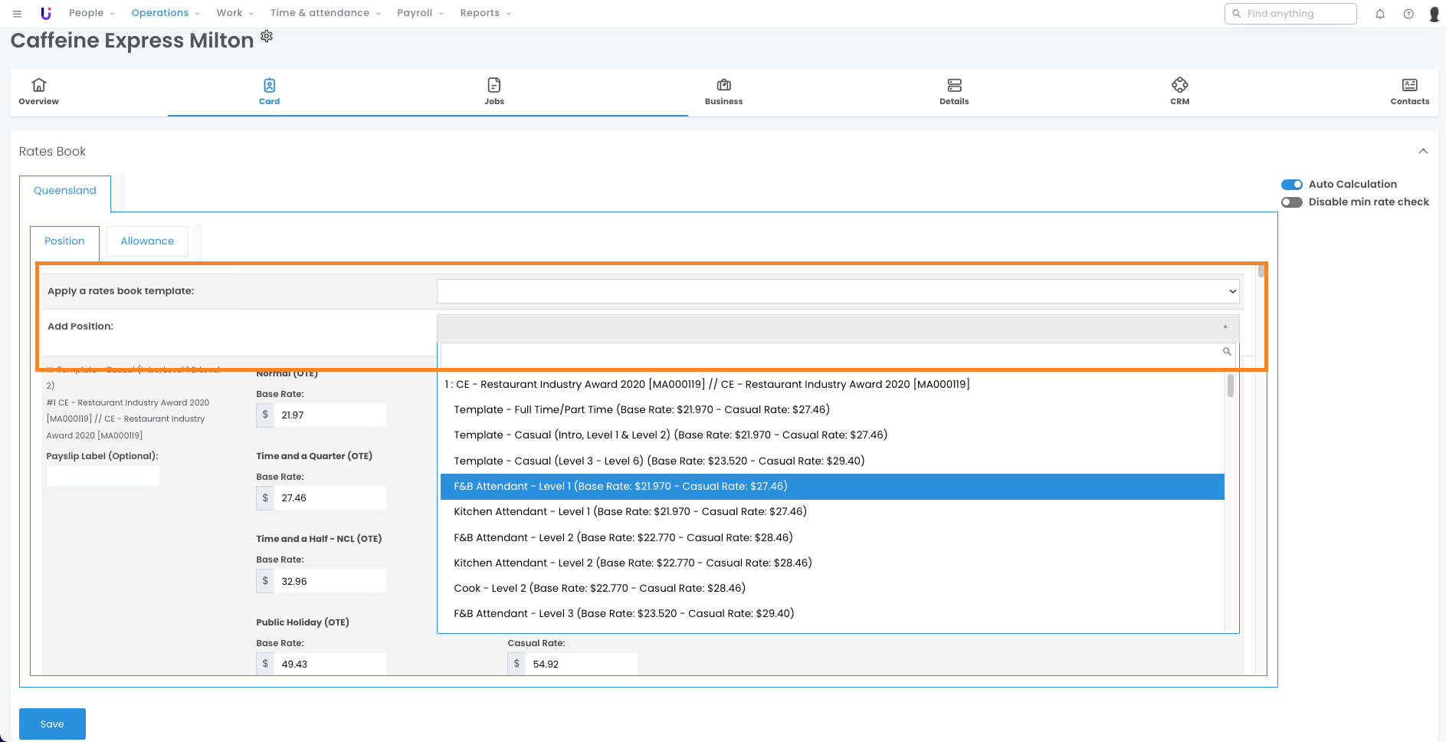
Task: Open the CRM section icon
Action: (1179, 85)
